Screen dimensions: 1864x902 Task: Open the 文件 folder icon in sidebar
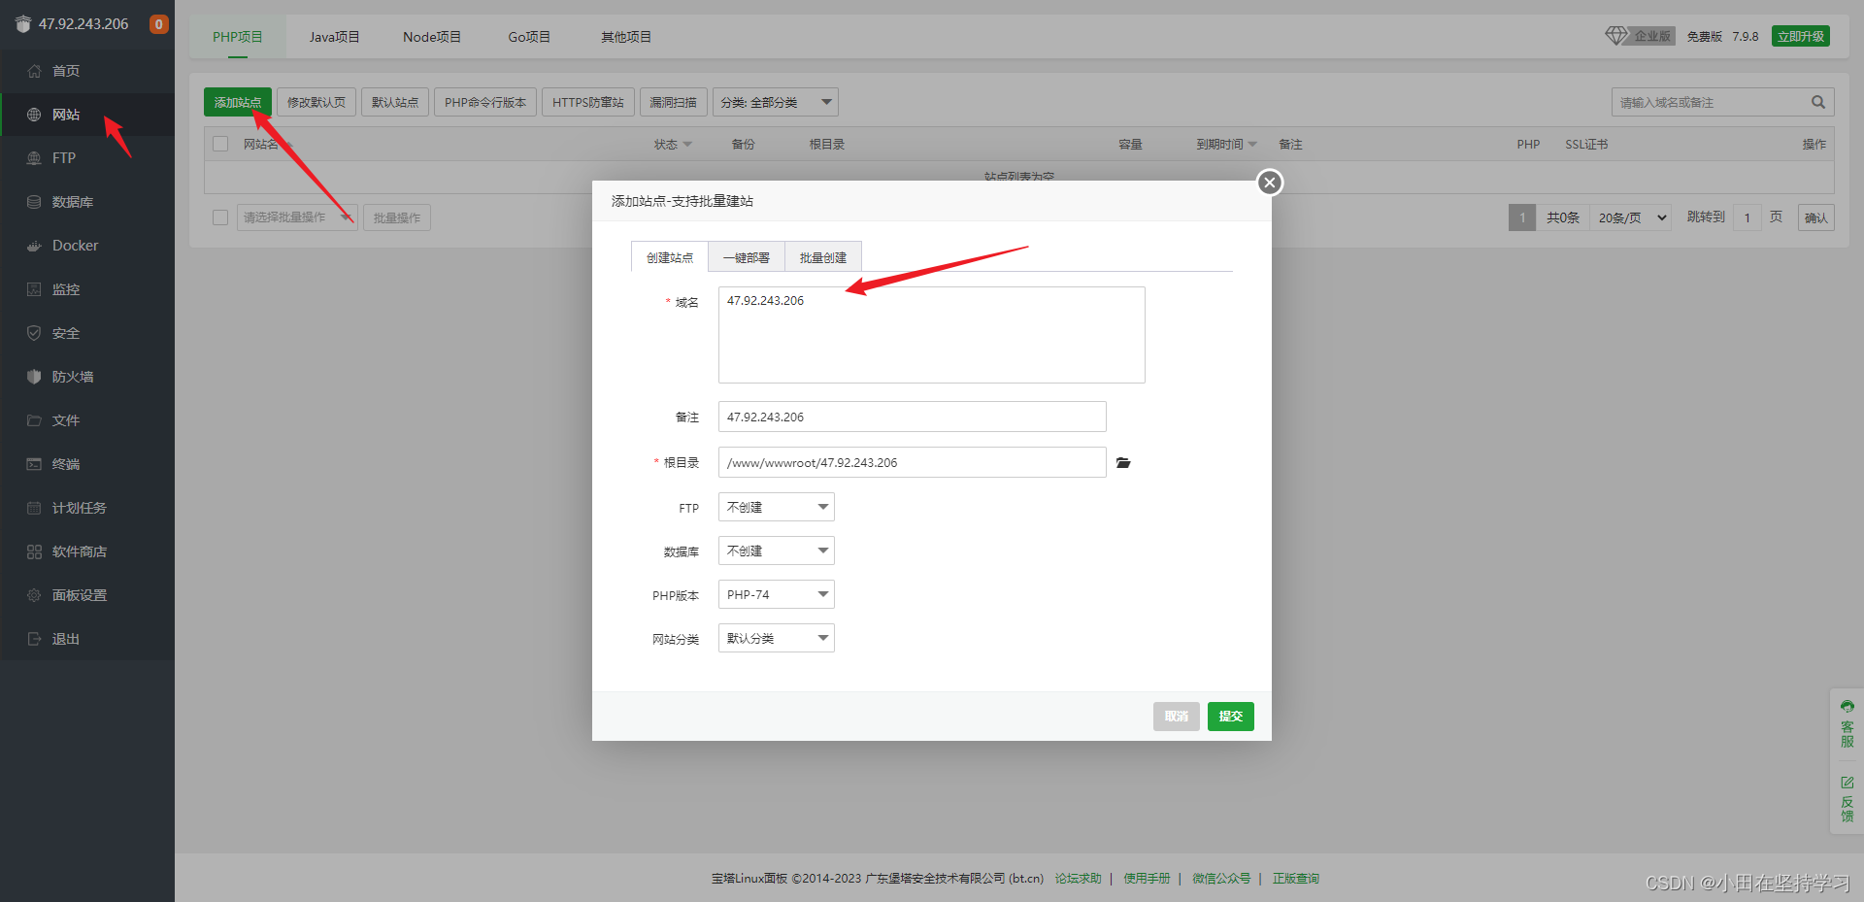coord(34,420)
